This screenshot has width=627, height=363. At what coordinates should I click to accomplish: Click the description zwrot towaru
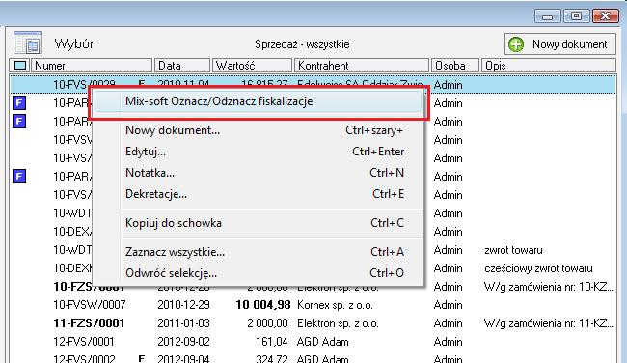[x=513, y=251]
